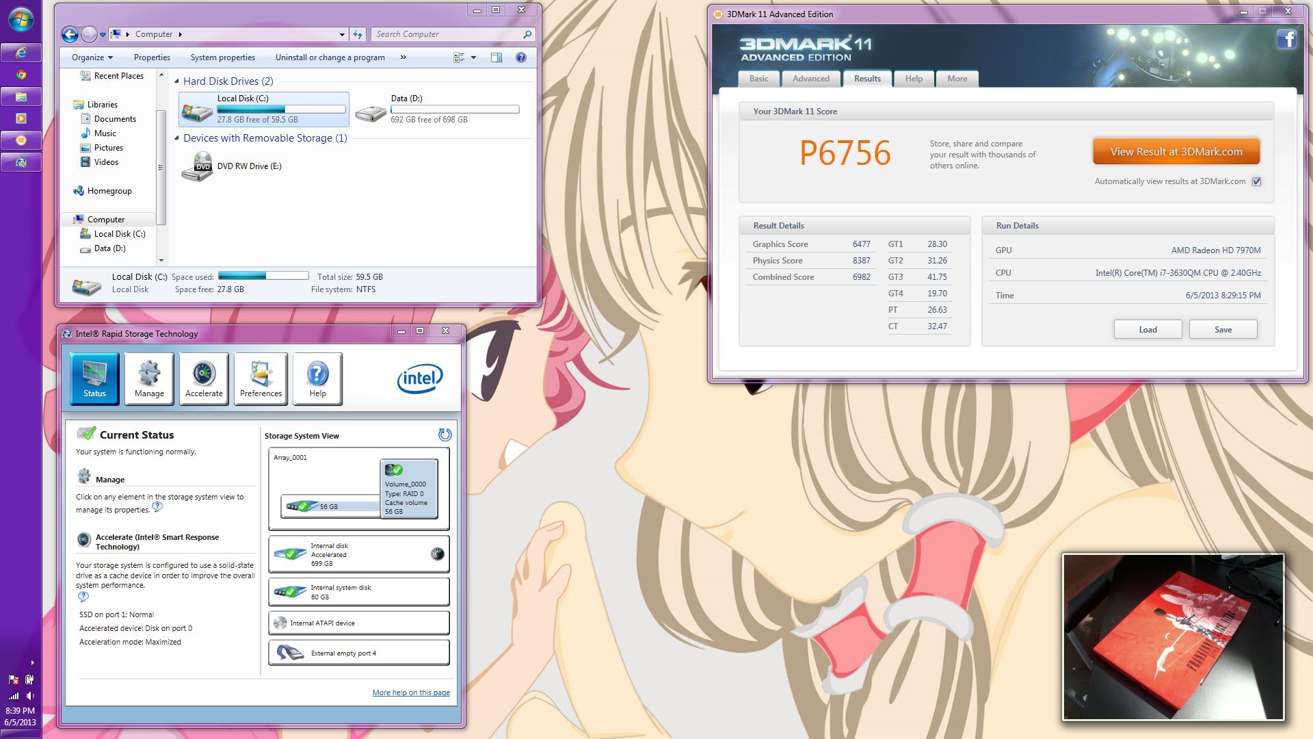
Task: Open the change view dropdown arrow
Action: point(473,57)
